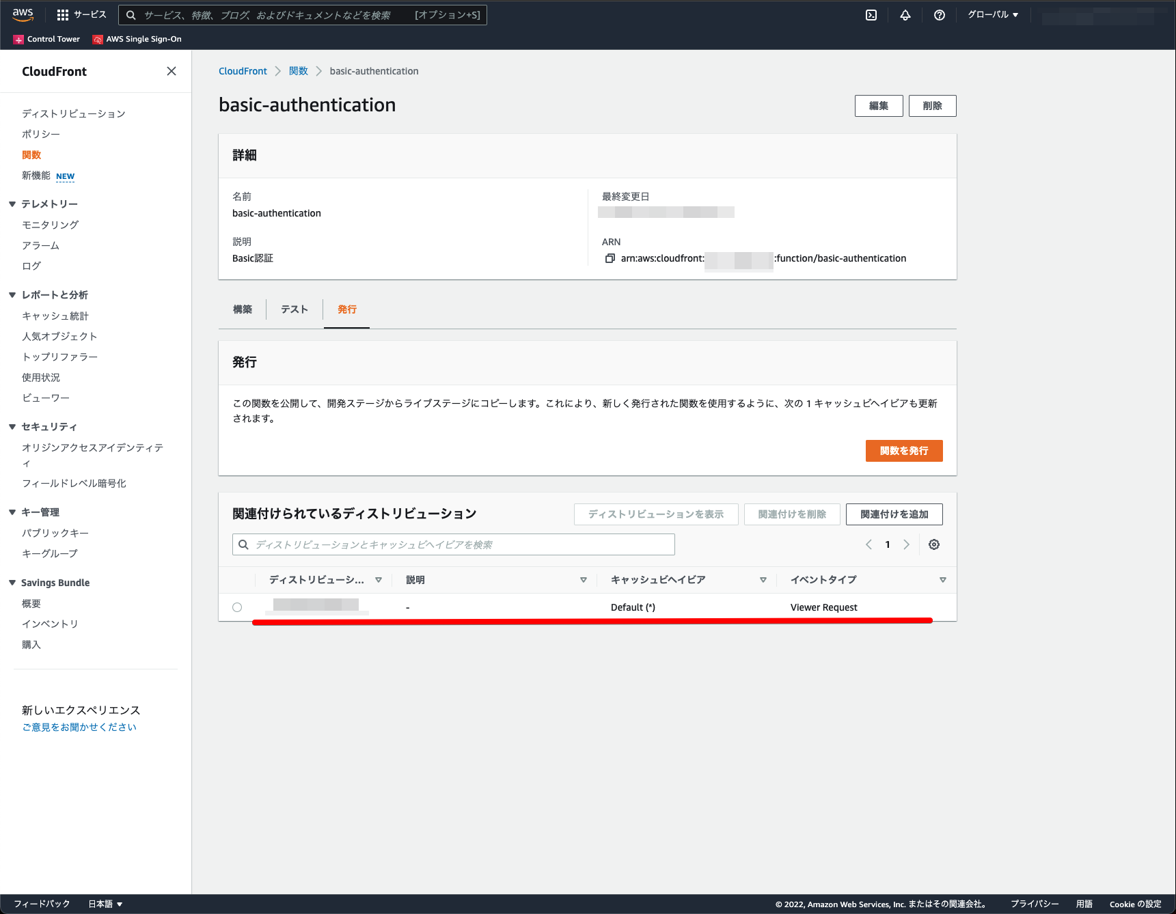Open アラーム in sidebar

[x=41, y=245]
